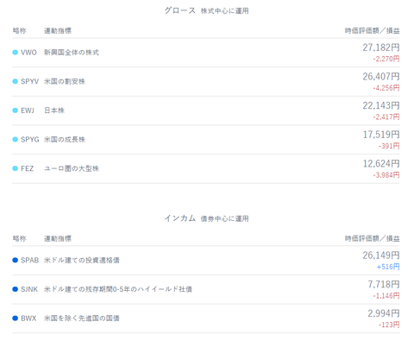Click the dark-blue dot beside SPAB
414x347 pixels.
click(16, 260)
